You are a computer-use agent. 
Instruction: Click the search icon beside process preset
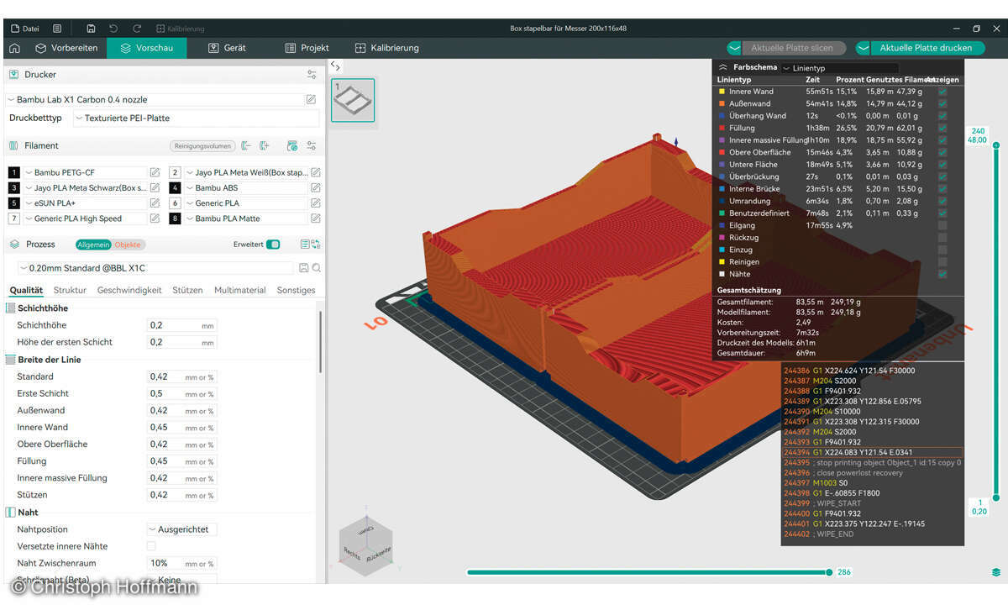pyautogui.click(x=317, y=268)
